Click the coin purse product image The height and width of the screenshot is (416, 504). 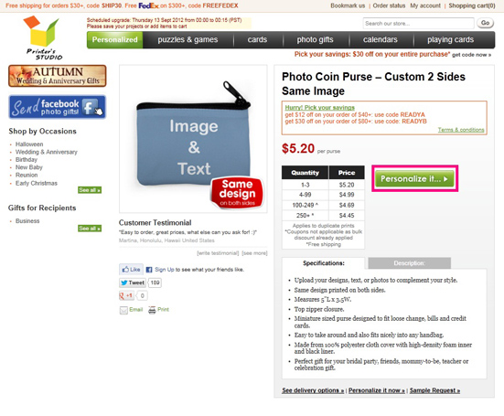pyautogui.click(x=193, y=139)
